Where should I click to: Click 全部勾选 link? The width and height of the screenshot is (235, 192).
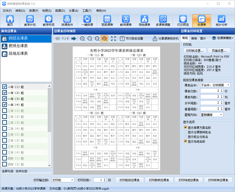(x=8, y=171)
